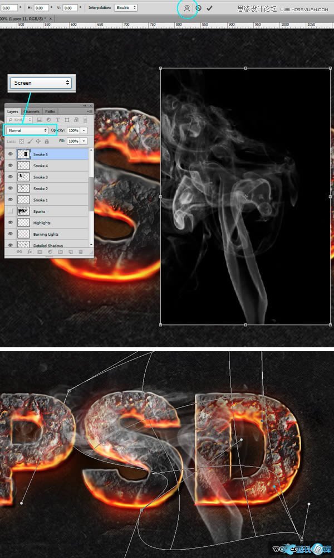Click the link layers chain icon

[19, 252]
